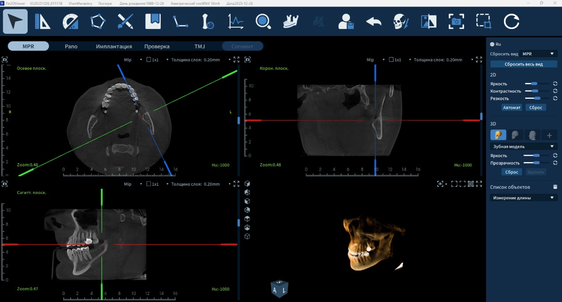Click the Автомат button
The width and height of the screenshot is (562, 302).
(512, 107)
